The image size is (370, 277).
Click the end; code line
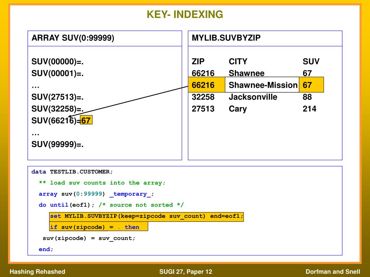[x=46, y=249]
